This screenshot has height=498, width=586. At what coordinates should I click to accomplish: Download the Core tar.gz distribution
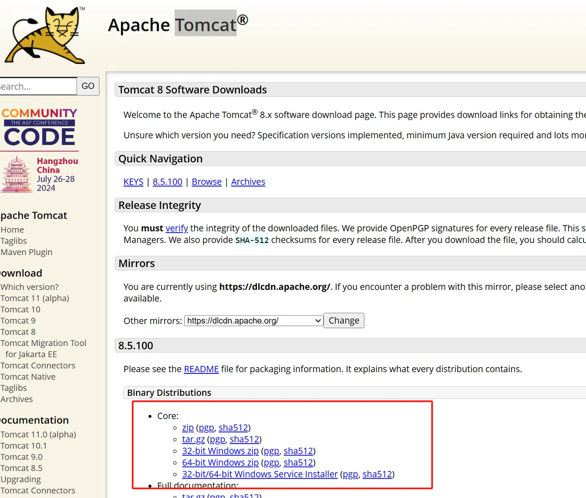tap(193, 439)
